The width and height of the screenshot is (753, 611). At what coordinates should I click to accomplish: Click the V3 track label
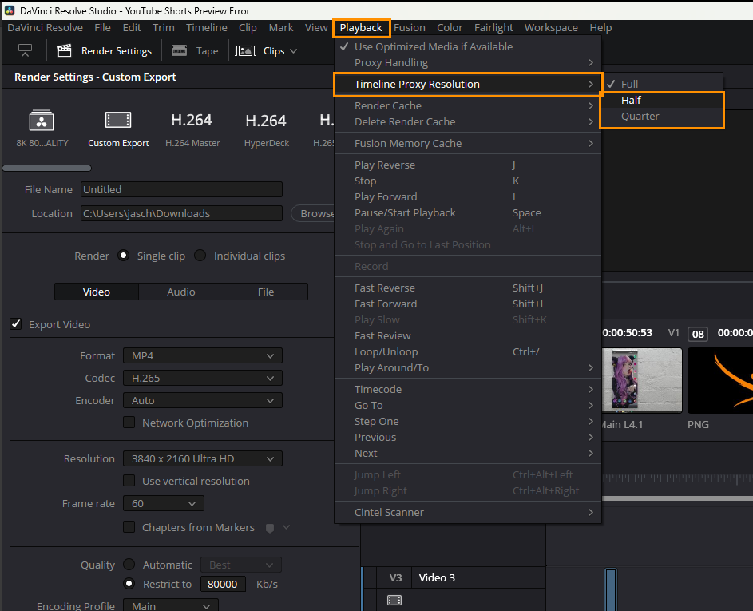(395, 578)
